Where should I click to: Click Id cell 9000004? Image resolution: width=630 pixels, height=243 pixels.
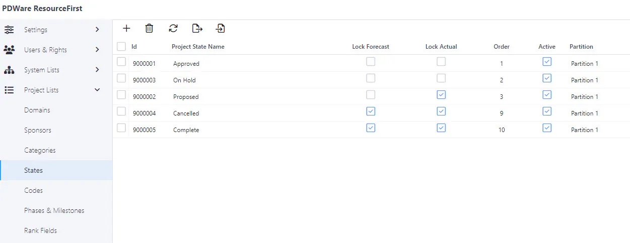click(x=144, y=113)
